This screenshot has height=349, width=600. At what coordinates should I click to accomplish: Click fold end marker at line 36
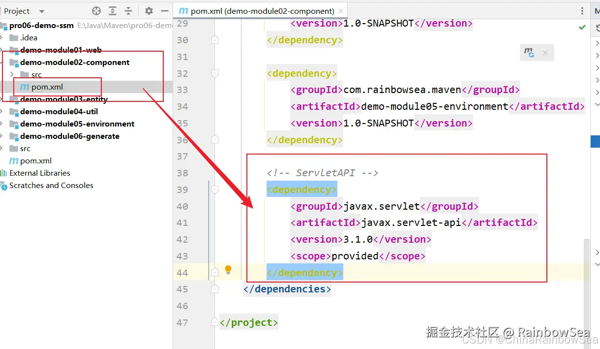point(214,140)
